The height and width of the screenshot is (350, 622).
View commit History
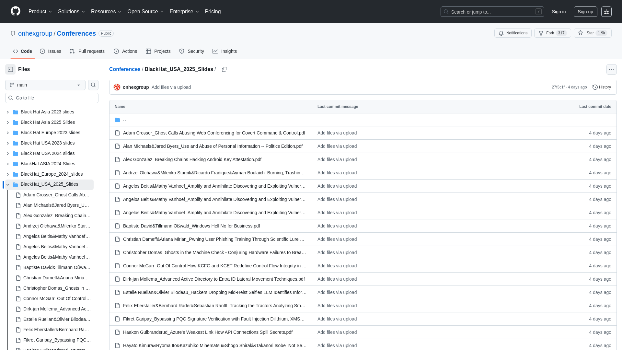click(602, 87)
